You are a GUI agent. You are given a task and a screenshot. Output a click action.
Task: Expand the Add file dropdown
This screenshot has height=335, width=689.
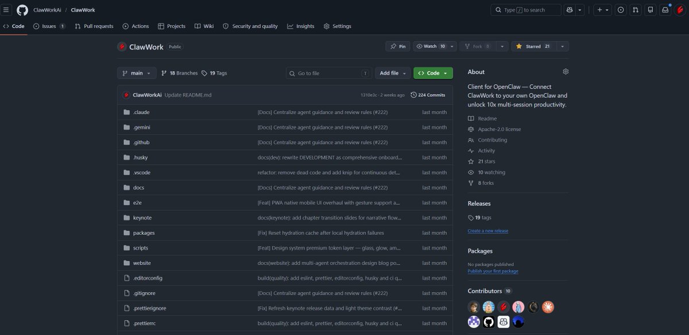point(393,73)
